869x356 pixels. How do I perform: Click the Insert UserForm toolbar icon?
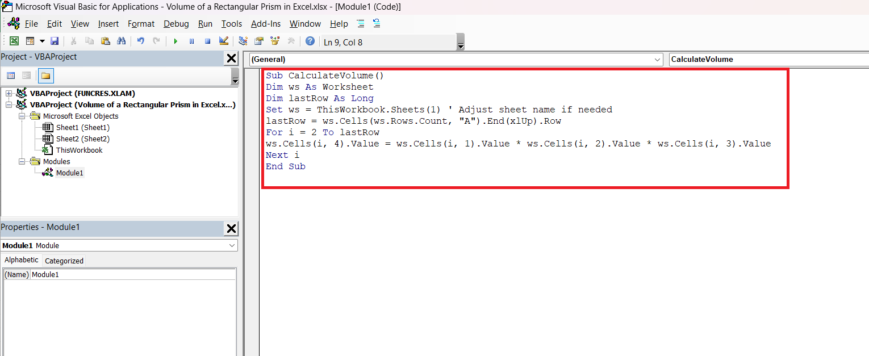pyautogui.click(x=30, y=41)
